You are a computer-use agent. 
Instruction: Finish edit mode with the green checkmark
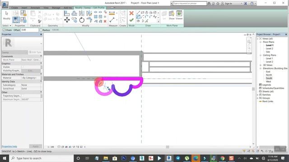coord(131,20)
